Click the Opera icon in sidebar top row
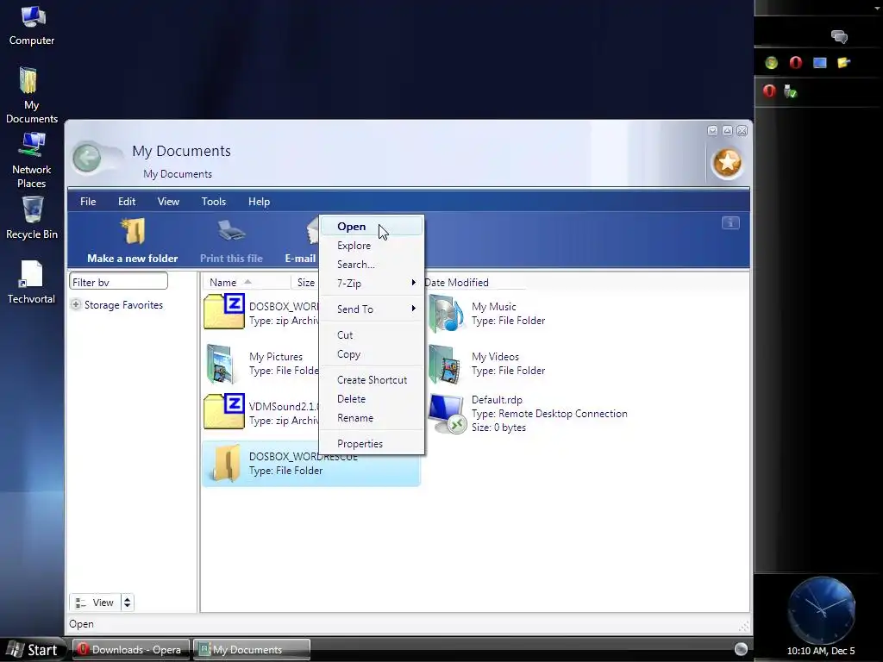 tap(795, 63)
